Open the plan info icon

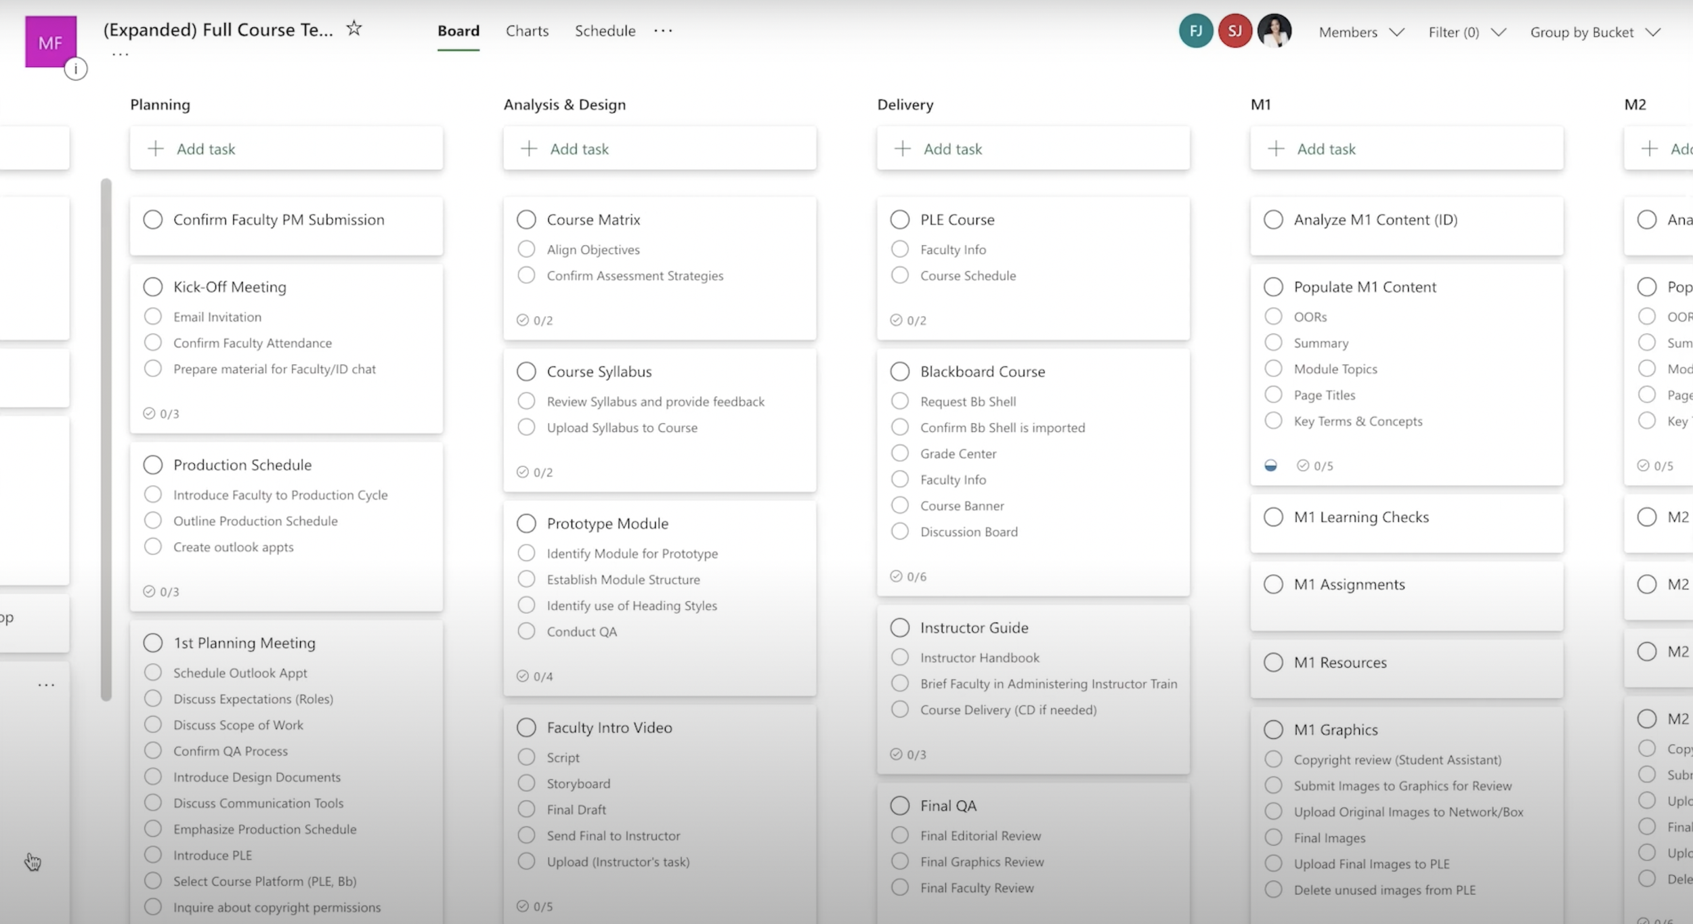pos(76,68)
